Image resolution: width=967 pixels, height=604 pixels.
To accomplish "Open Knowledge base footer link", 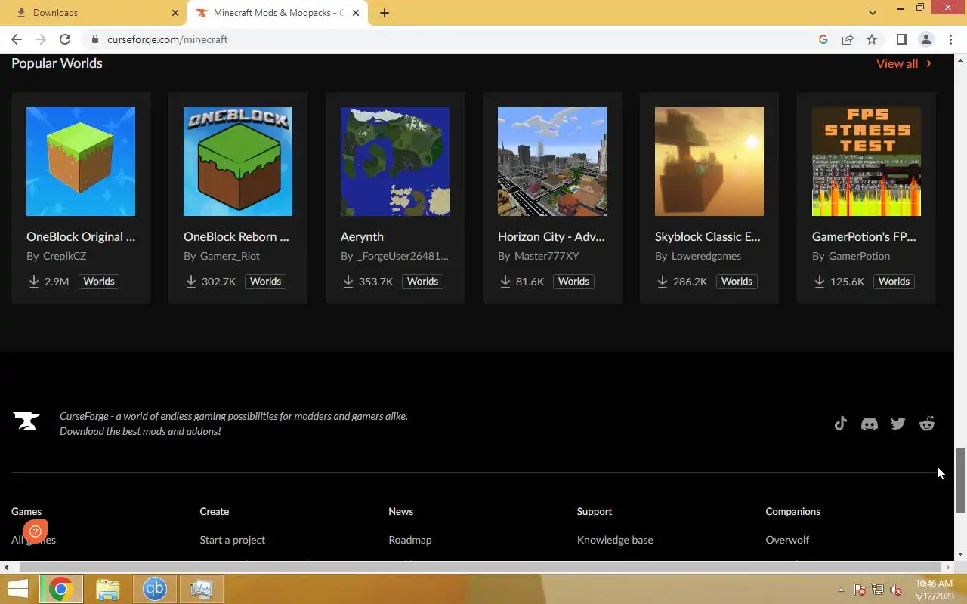I will (615, 540).
